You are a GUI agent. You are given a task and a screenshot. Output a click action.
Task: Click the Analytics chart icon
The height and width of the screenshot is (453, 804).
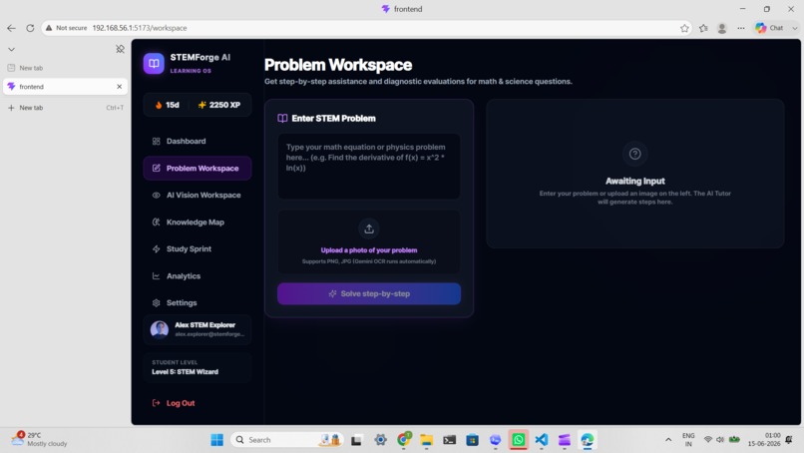pos(156,276)
